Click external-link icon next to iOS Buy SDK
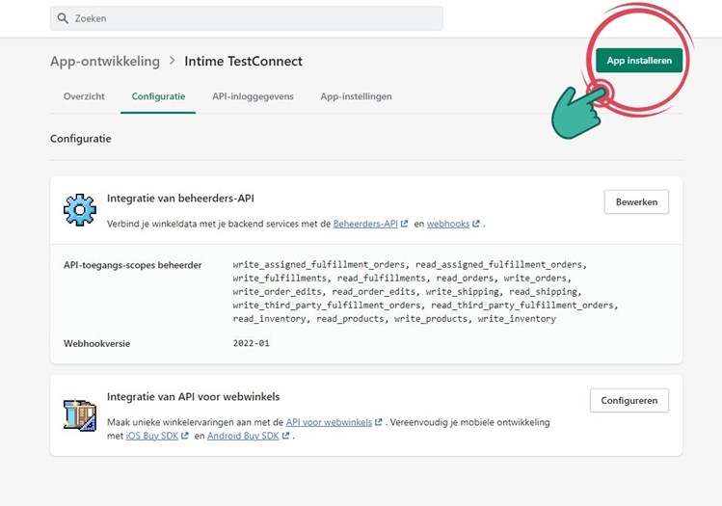Image resolution: width=722 pixels, height=506 pixels. tap(184, 436)
